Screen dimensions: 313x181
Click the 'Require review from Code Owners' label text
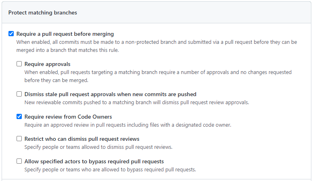pos(68,117)
